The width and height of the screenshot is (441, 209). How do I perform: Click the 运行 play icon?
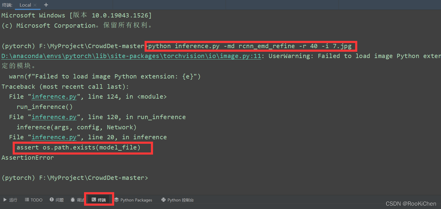coord(5,200)
